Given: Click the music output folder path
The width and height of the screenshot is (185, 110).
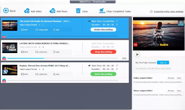Looking at the screenshot, I should click(158, 95).
